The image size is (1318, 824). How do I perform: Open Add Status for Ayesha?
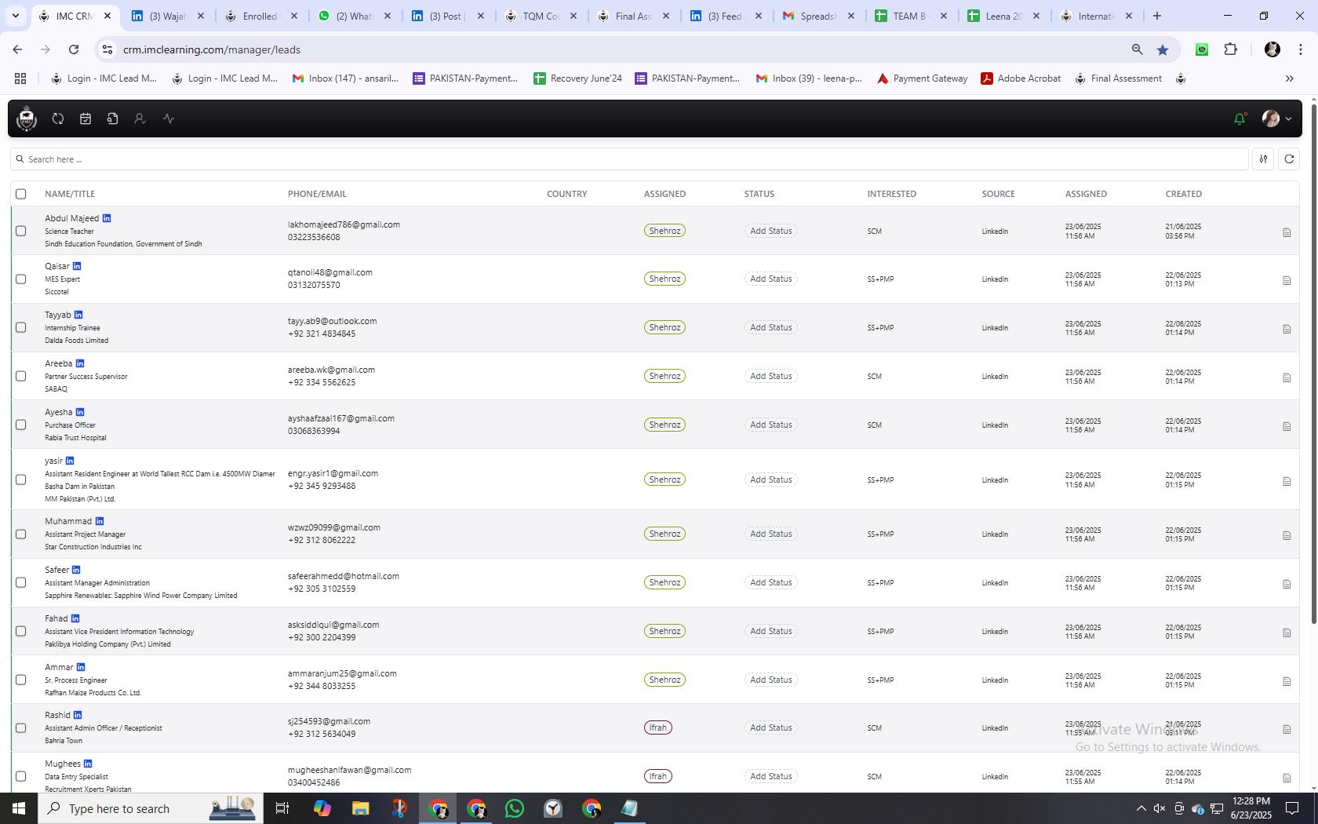pyautogui.click(x=770, y=425)
